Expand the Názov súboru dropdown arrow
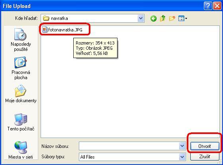Image resolution: width=223 pixels, height=165 pixels. [x=182, y=146]
